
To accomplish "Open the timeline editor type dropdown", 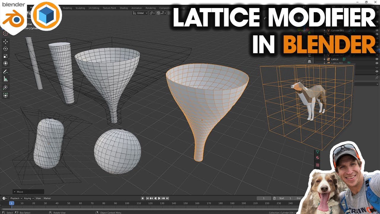I will pyautogui.click(x=5, y=198).
